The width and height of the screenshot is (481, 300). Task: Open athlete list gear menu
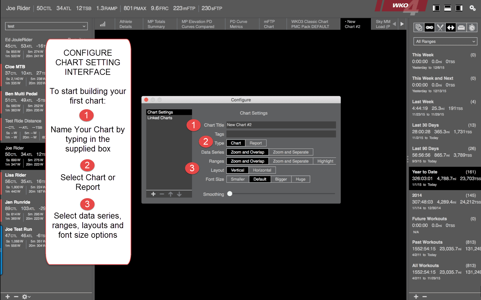click(26, 296)
